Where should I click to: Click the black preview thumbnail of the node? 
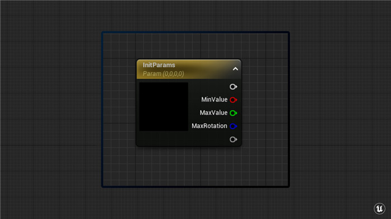(164, 106)
